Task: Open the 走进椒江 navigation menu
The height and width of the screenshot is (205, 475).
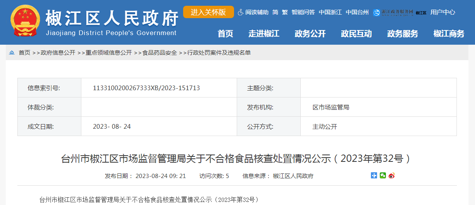Action: click(264, 34)
